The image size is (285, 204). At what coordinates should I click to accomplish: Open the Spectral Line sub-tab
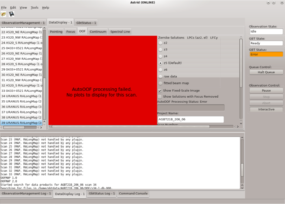120,32
